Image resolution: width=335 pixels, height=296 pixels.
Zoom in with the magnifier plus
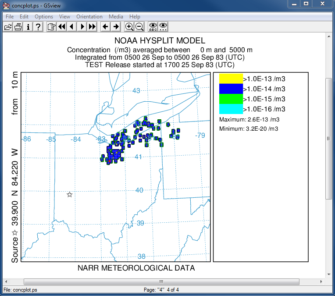coord(129,27)
